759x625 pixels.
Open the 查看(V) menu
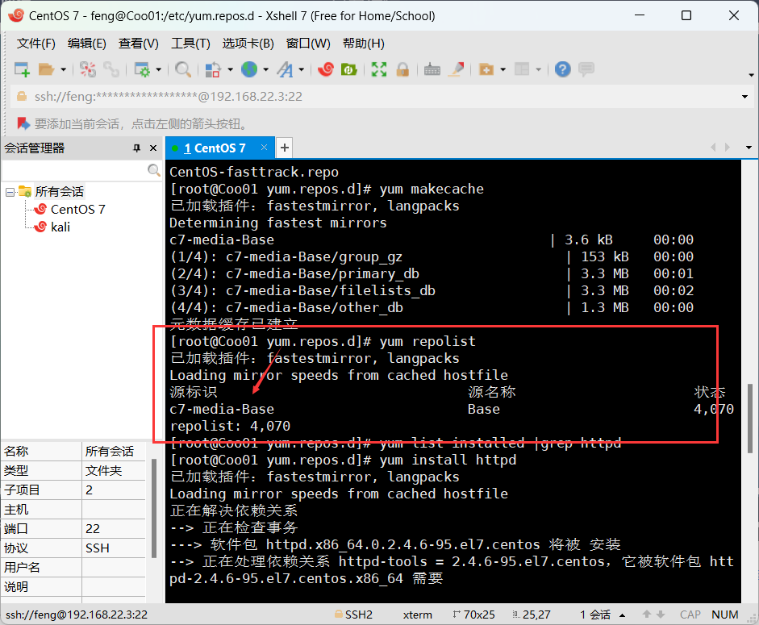click(139, 44)
